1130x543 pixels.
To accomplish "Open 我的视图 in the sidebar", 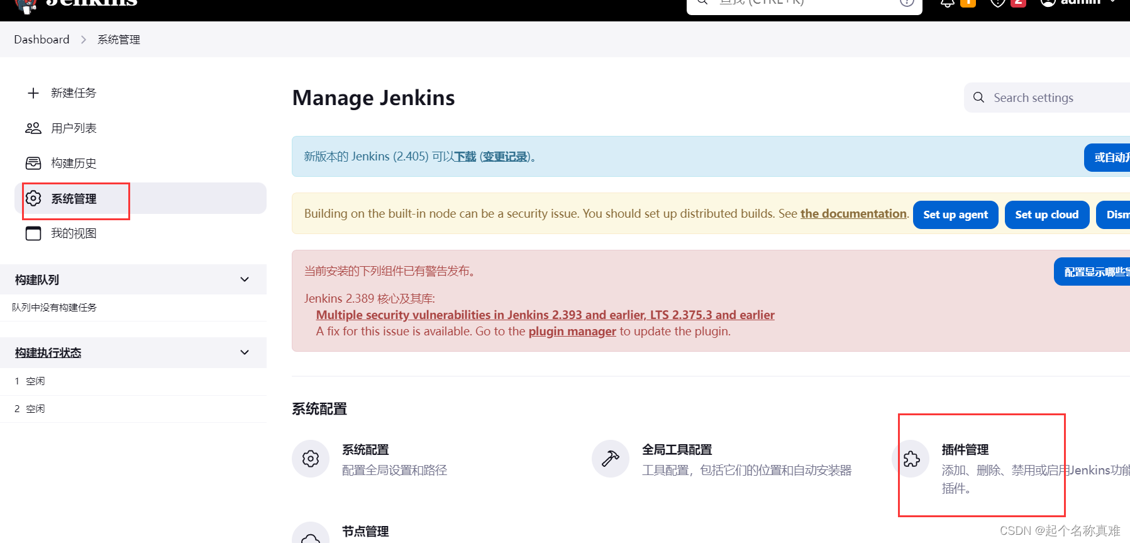I will (x=74, y=233).
